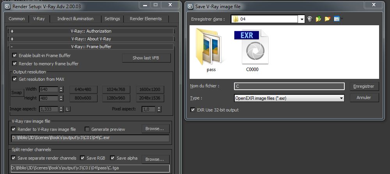Choose the 1600x1200 resolution preset
390x174 pixels.
coord(150,89)
